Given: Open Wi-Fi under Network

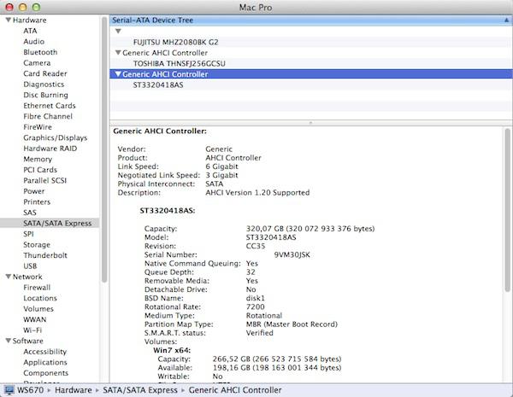Looking at the screenshot, I should pyautogui.click(x=33, y=330).
